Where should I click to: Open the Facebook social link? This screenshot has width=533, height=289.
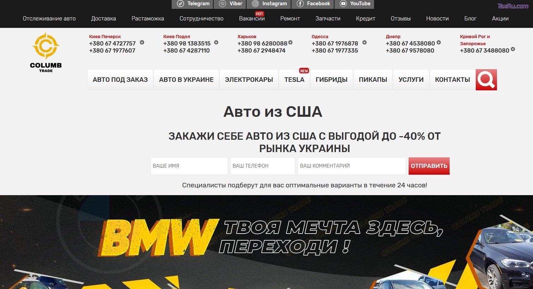point(313,4)
